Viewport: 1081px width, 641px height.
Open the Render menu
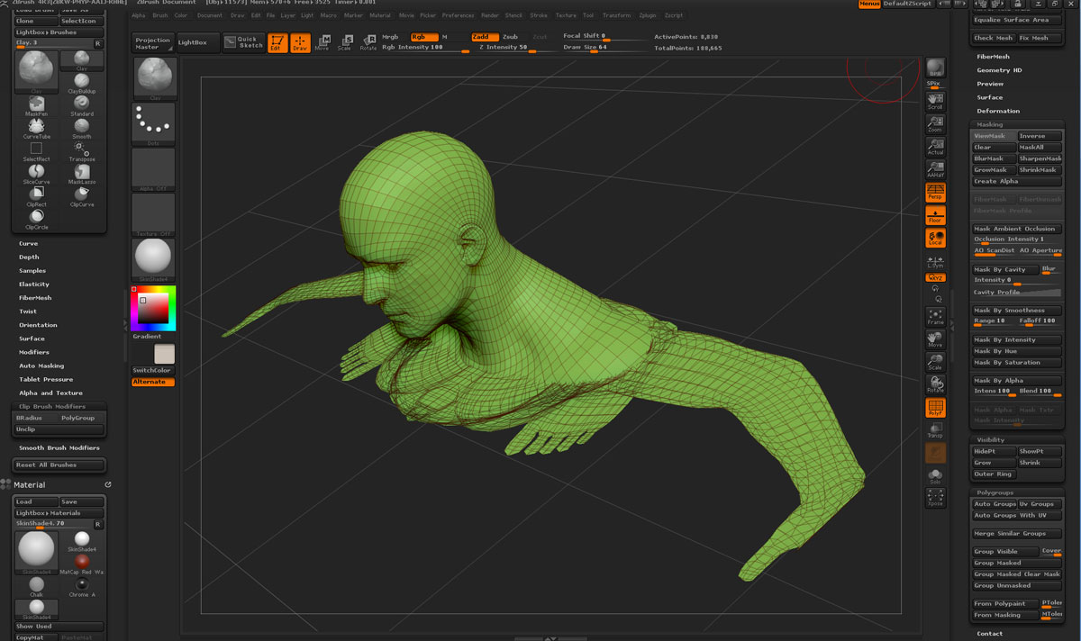click(490, 15)
